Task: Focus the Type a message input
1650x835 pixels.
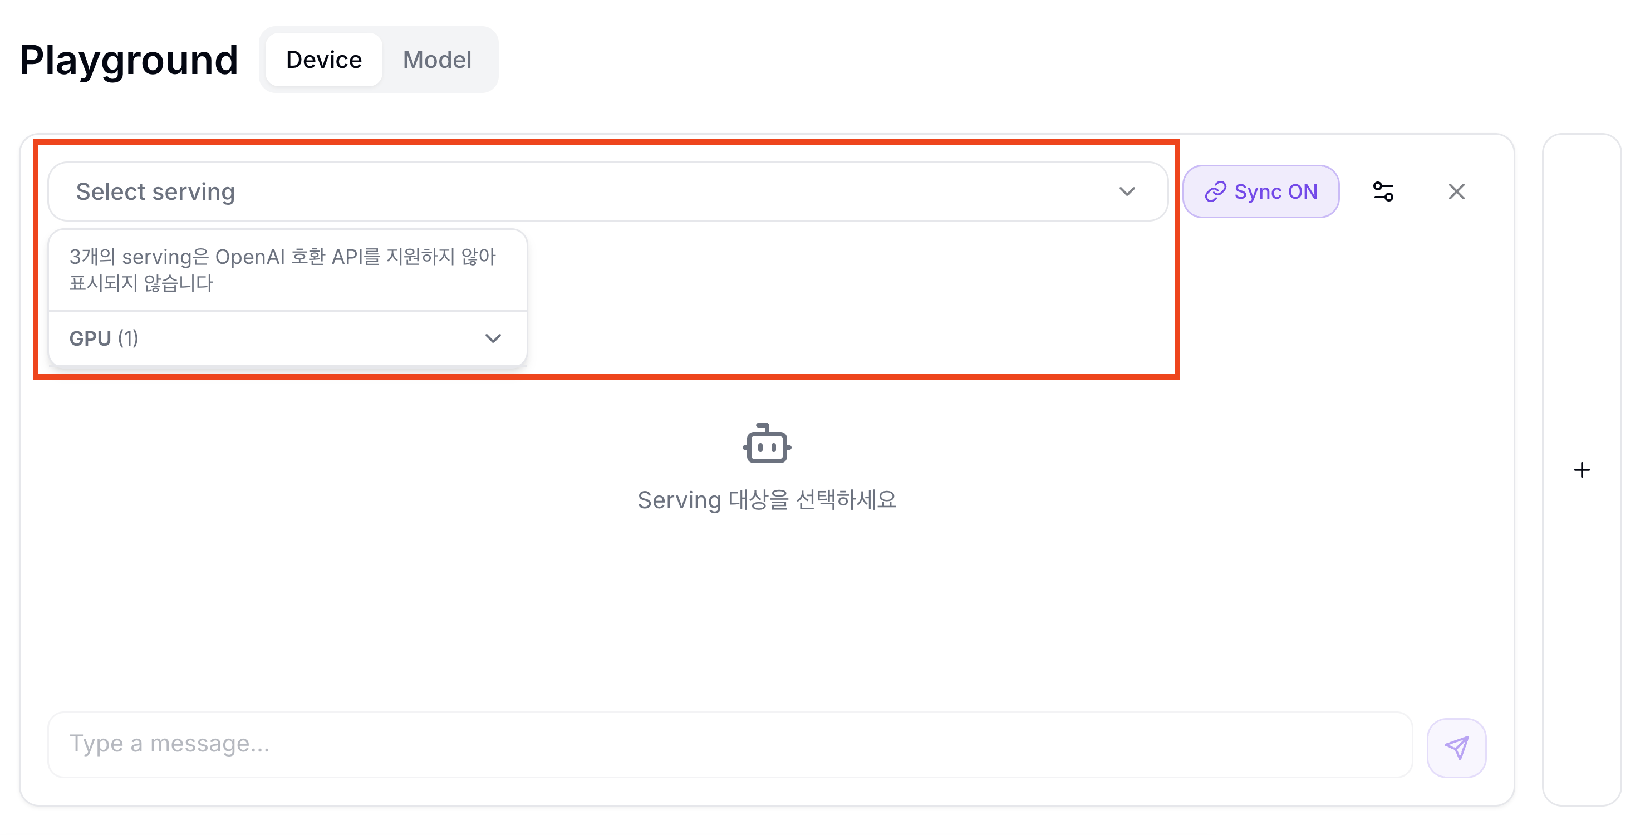Action: pos(730,744)
